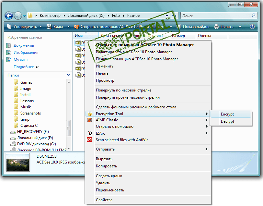
Task: Sort by Оценка column header
Action: 212,36
